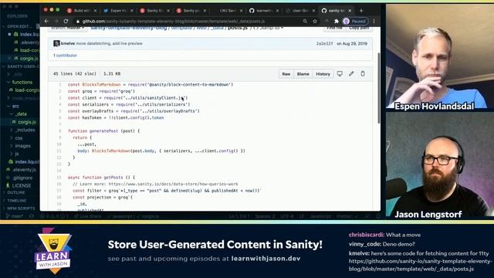Click the _data breadcrumb folder link

click(x=217, y=28)
